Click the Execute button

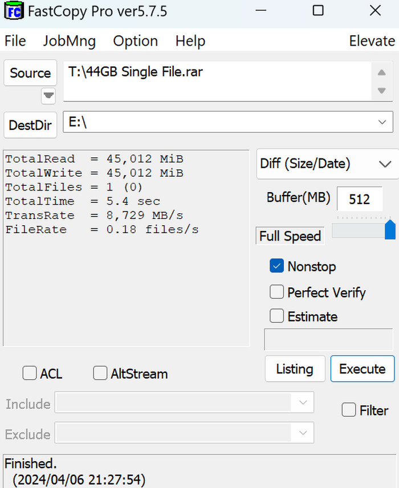coord(363,369)
